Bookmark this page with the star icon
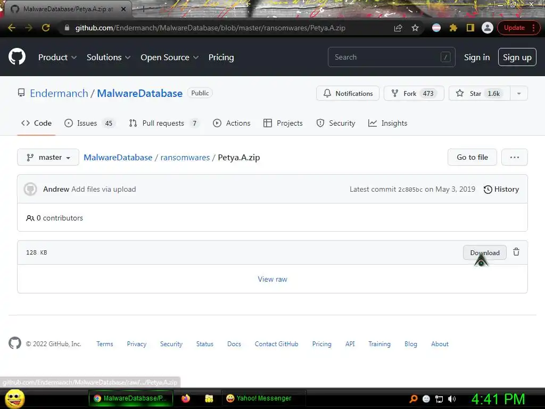This screenshot has height=409, width=545. click(415, 28)
